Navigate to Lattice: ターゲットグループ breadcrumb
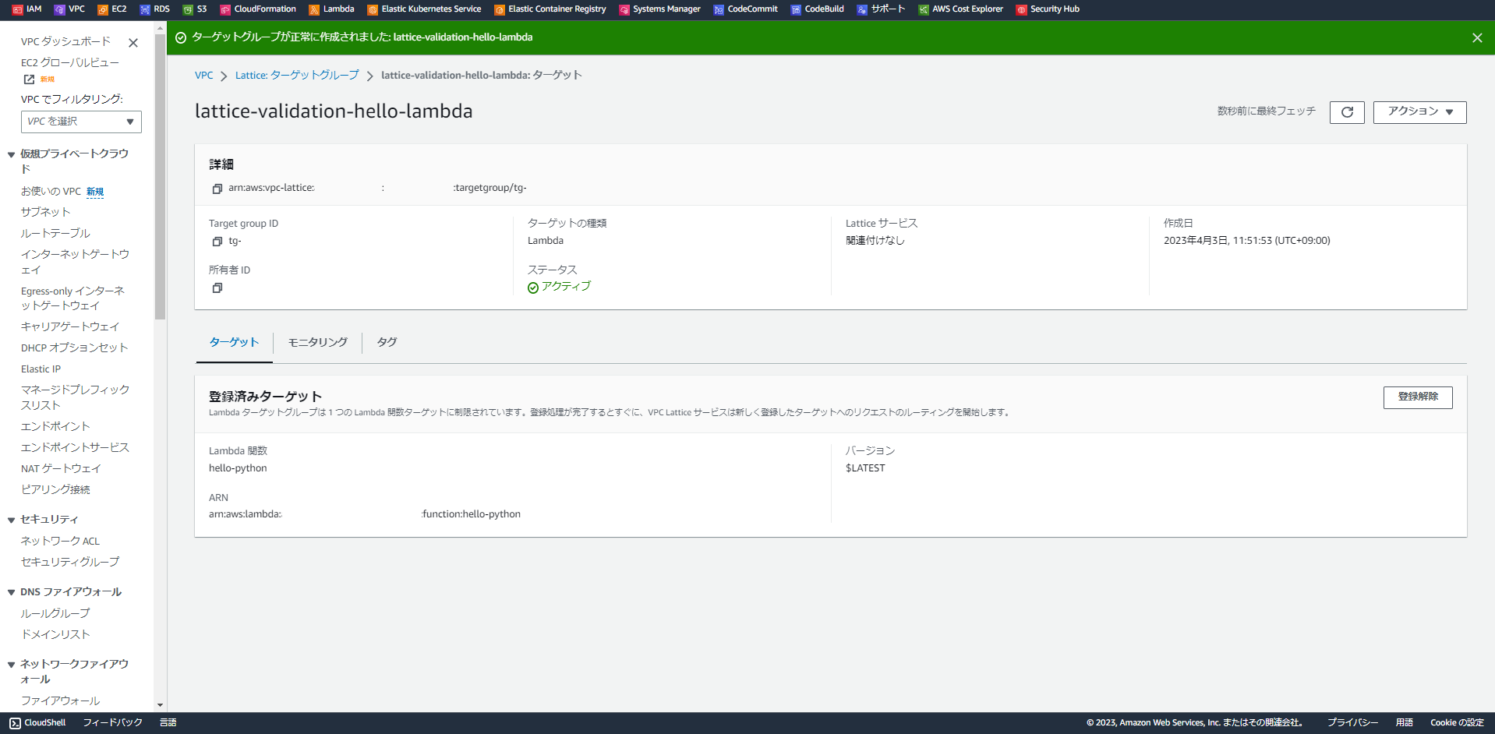Viewport: 1495px width, 734px height. [x=297, y=76]
